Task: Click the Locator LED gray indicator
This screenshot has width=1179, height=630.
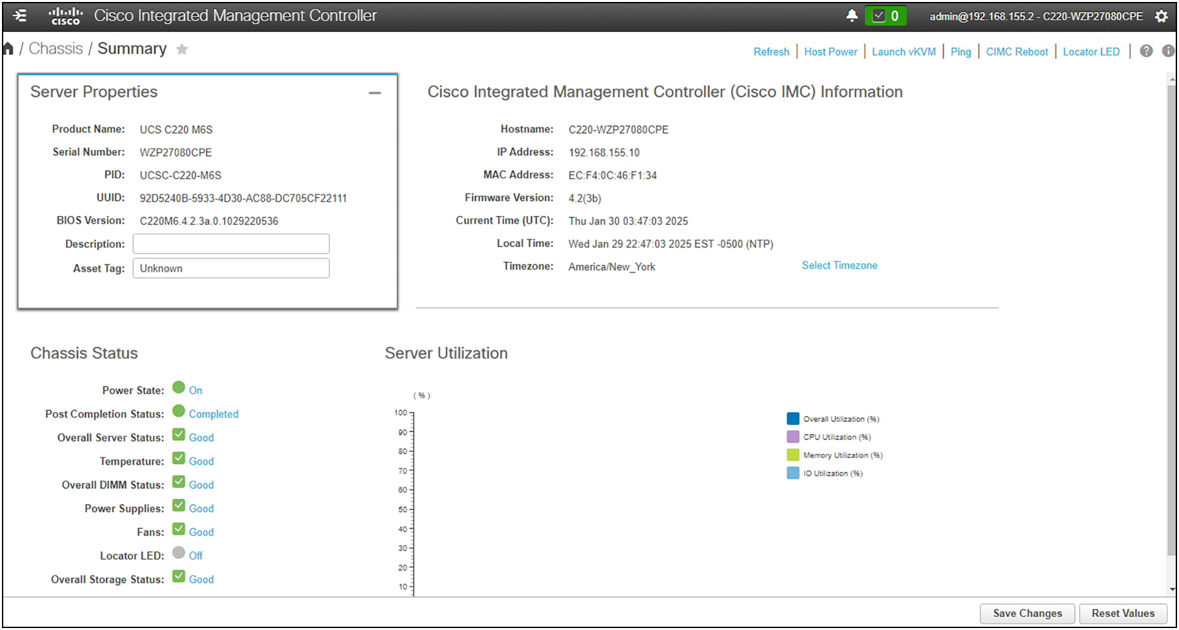Action: click(x=179, y=552)
